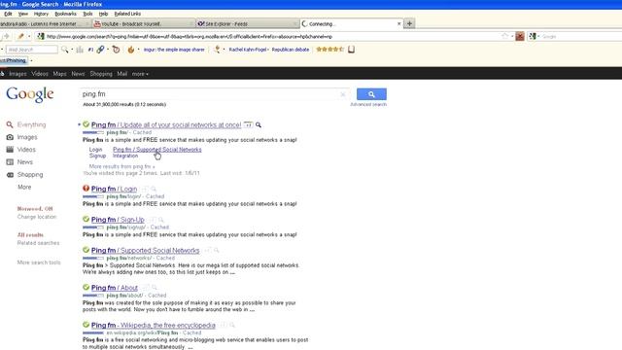Screen dimensions: 622x350
Task: Select the Everything search filter icon
Action: pos(10,124)
